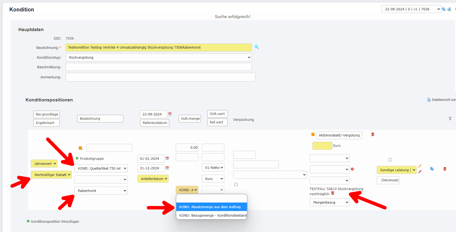Click the magnifier icon beside Bezeichnung field
456x232 pixels.
[256, 47]
